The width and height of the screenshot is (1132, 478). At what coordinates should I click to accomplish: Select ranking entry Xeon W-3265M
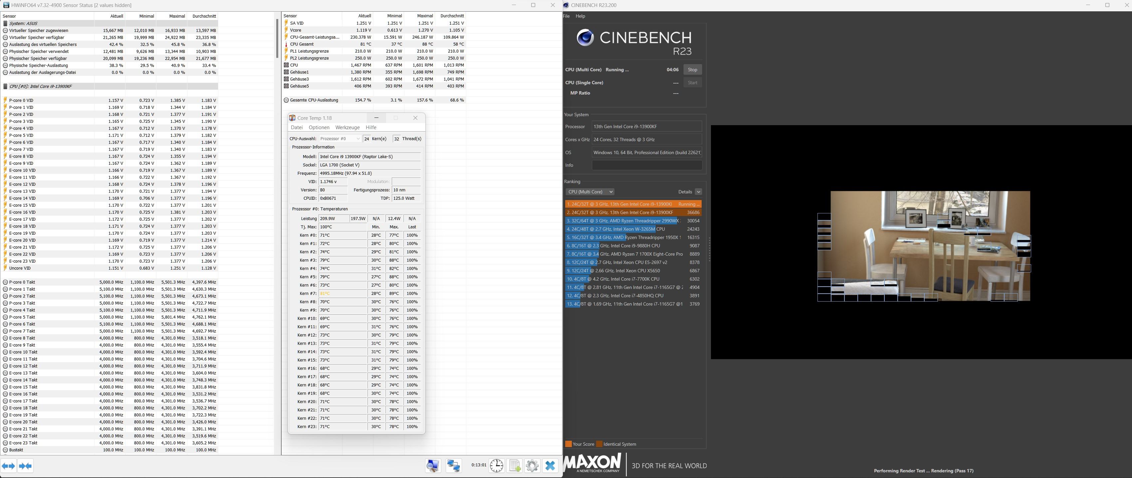tap(633, 229)
